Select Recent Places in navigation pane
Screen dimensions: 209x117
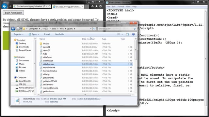[x=25, y=50]
